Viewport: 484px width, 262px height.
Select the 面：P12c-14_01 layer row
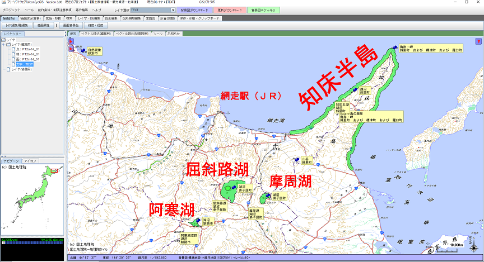[x=26, y=59]
